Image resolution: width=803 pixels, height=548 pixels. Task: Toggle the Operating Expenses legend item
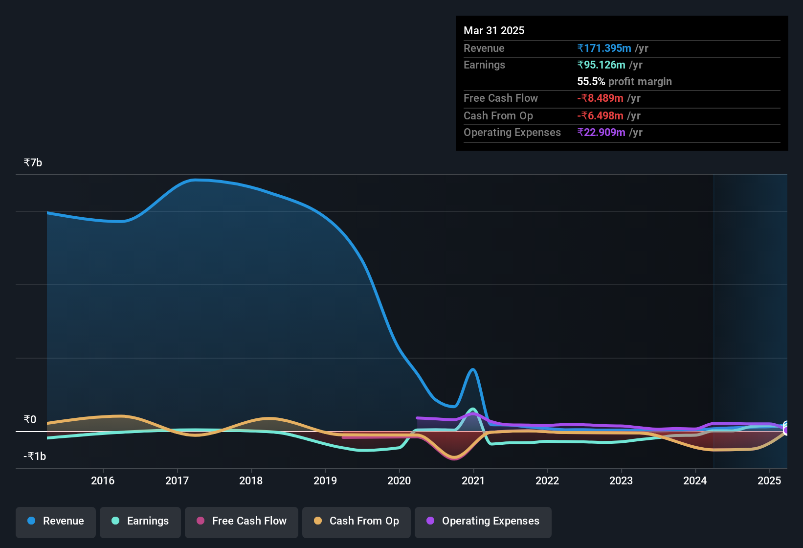pos(483,522)
